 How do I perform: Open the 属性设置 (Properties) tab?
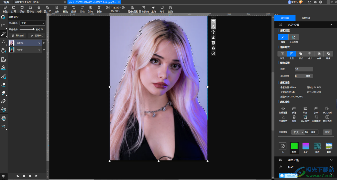click(x=285, y=18)
